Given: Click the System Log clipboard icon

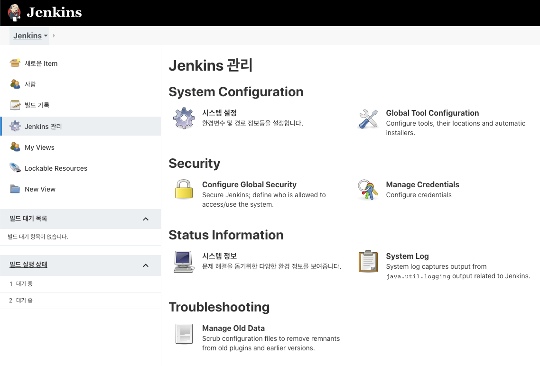Looking at the screenshot, I should tap(368, 261).
